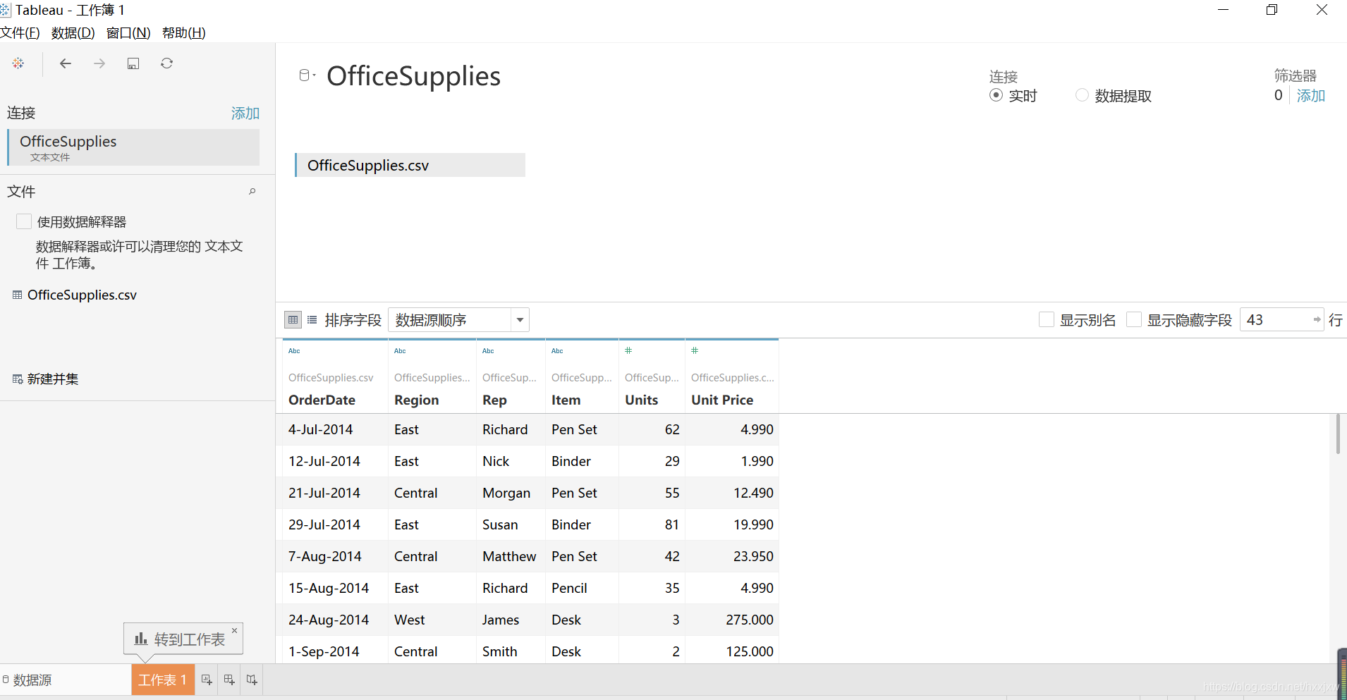Click number type icon on Units column
Viewport: 1347px width, 700px height.
(628, 350)
